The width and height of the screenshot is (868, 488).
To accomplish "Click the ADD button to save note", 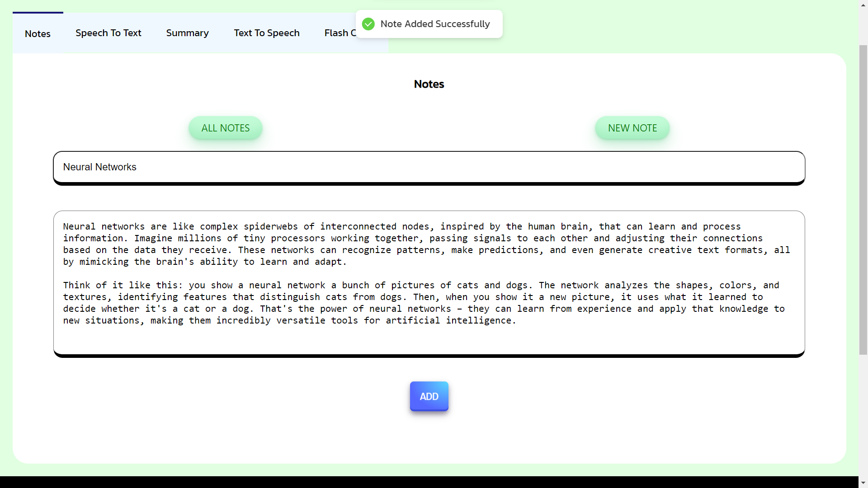I will pyautogui.click(x=429, y=396).
